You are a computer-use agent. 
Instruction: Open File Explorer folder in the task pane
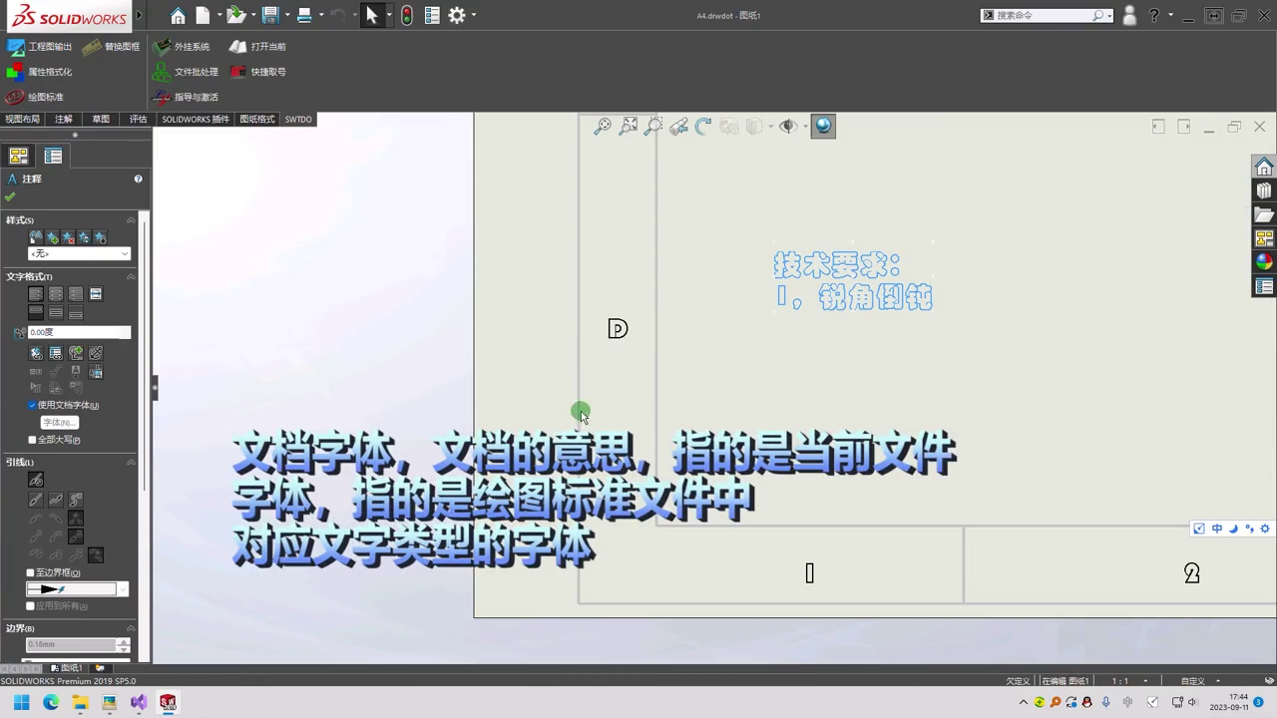tap(1264, 214)
